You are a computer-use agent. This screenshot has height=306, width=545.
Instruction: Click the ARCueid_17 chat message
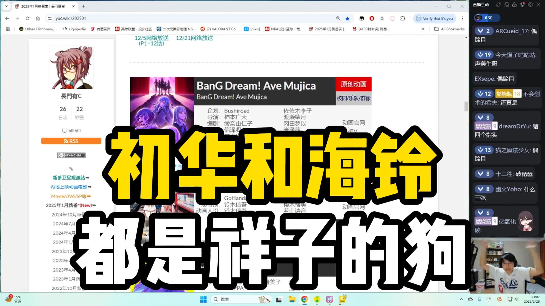coord(506,35)
